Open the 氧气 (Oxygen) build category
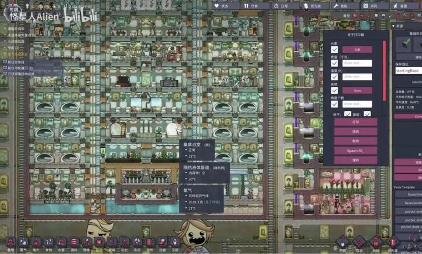The width and height of the screenshot is (422, 254). 23,243
